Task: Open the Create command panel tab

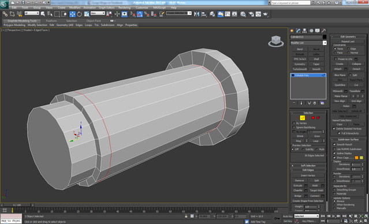Action: tap(292, 31)
